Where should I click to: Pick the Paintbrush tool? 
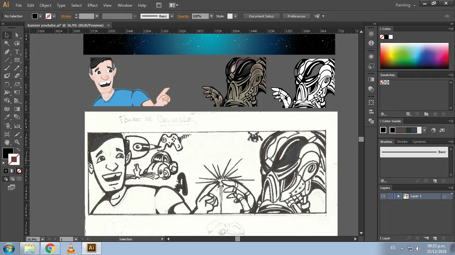pos(7,68)
